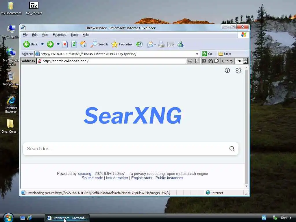Expand the Mail button dropdown arrow
This screenshot has height=222, width=296.
pos(155,45)
